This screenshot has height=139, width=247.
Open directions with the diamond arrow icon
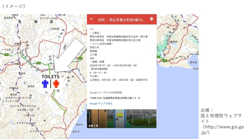pyautogui.click(x=151, y=19)
